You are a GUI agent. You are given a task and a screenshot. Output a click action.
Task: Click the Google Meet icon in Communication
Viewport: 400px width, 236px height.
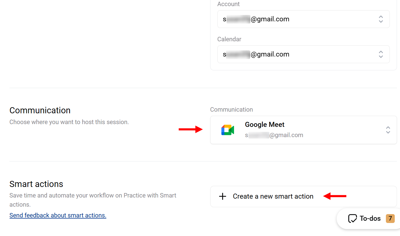click(227, 130)
